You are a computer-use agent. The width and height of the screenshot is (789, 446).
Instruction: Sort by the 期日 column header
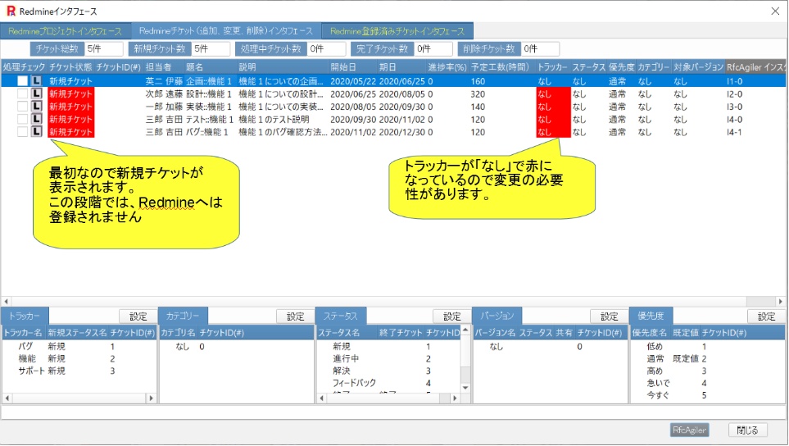click(x=401, y=67)
